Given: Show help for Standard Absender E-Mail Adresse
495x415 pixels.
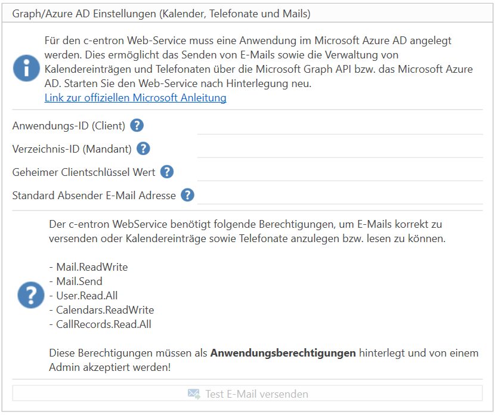Looking at the screenshot, I should [187, 195].
